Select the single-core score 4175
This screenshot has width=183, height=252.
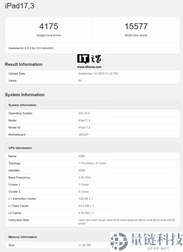pyautogui.click(x=49, y=26)
